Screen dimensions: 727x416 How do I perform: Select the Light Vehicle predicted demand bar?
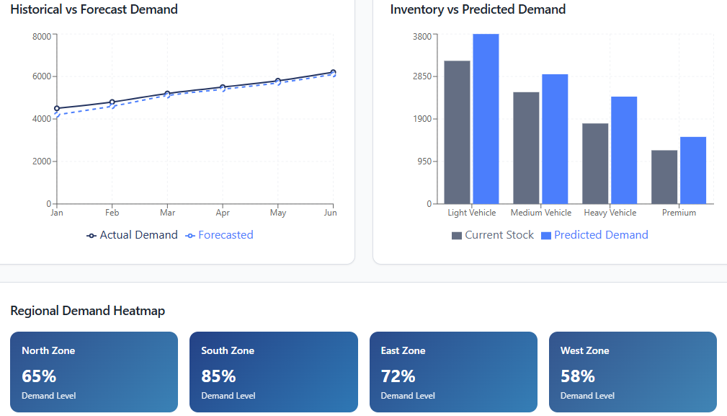[486, 118]
